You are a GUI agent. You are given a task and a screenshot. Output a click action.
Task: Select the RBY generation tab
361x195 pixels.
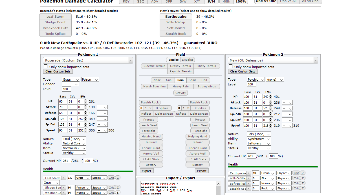click(x=126, y=1)
